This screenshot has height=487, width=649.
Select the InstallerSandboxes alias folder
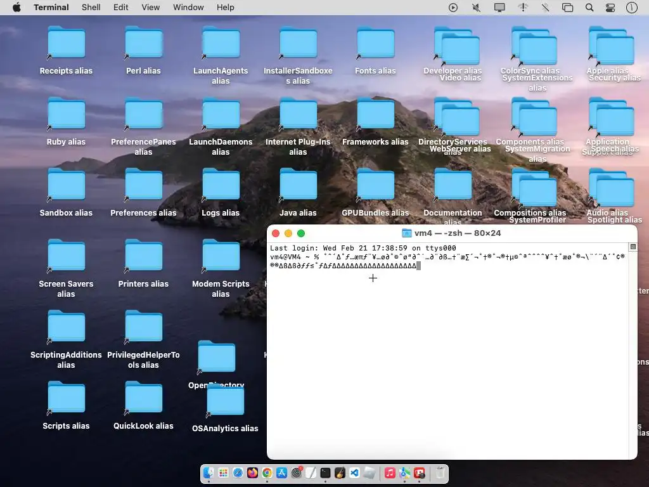tap(298, 42)
